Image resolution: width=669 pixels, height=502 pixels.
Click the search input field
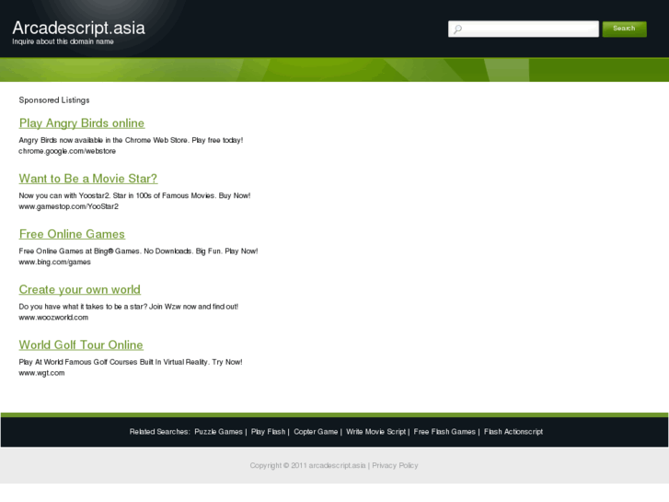[x=524, y=29]
